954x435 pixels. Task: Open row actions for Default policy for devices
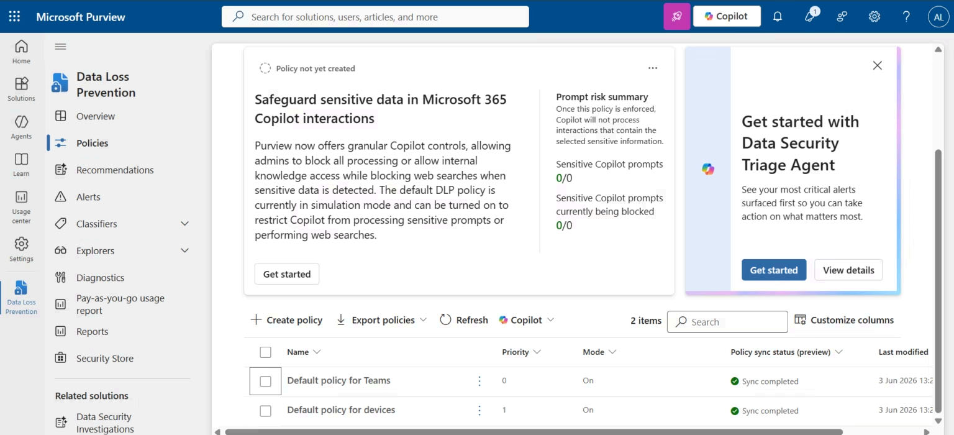tap(479, 410)
